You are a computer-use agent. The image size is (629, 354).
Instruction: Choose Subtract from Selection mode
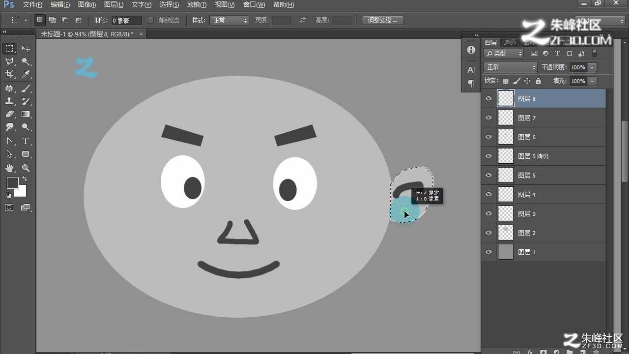pyautogui.click(x=65, y=20)
